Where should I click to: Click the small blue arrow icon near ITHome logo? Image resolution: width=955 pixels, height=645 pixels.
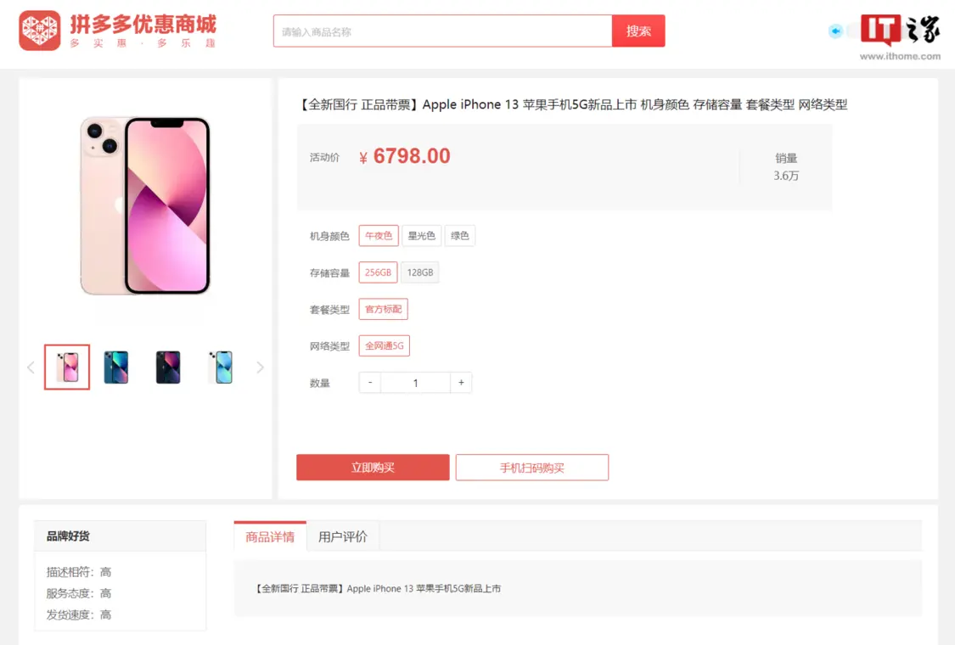coord(835,31)
